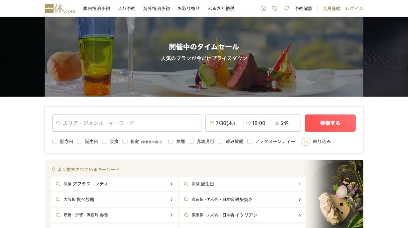Enable the アフタヌーンティー checkbox
The image size is (408, 228).
250,141
